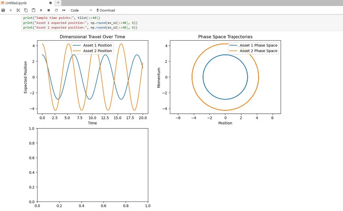Restart kernel and run all cells
Image resolution: width=343 pixels, height=211 pixels.
click(x=64, y=10)
